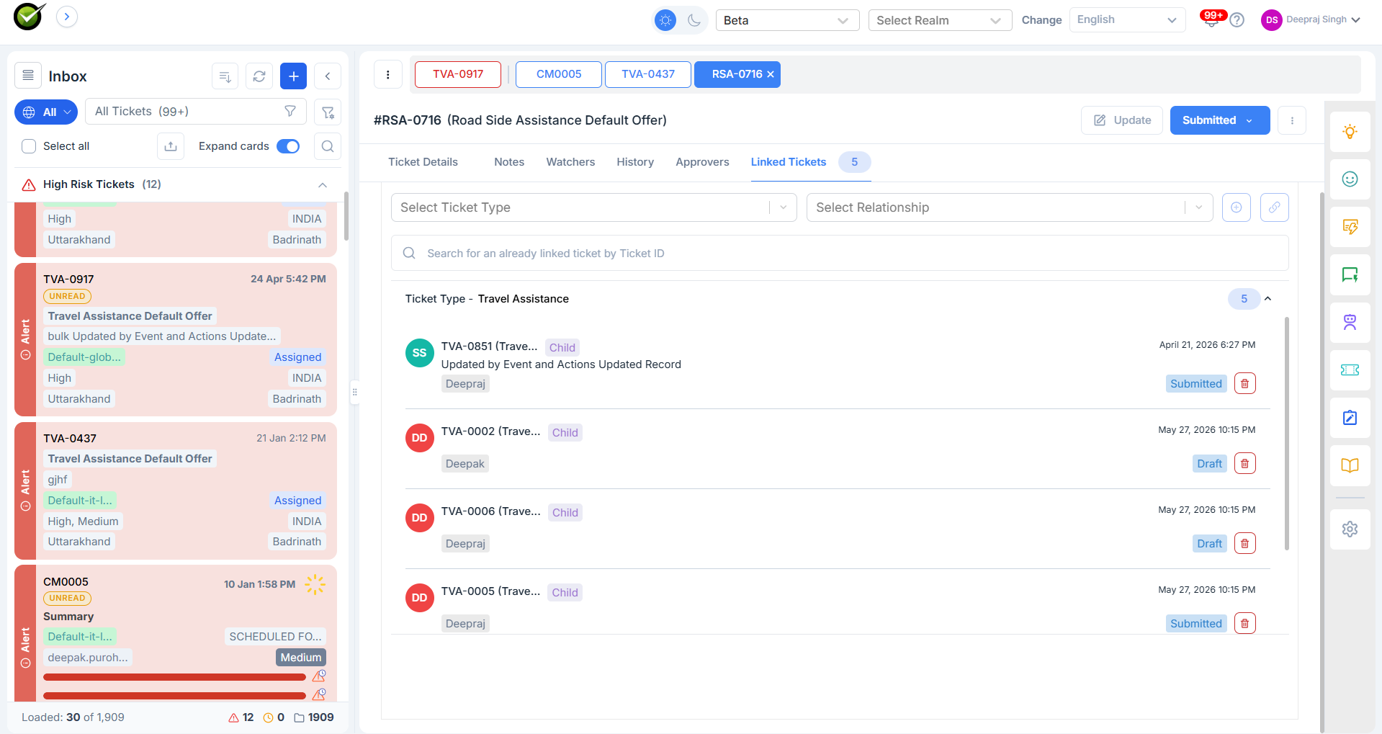Viewport: 1382px width, 734px height.
Task: Collapse the inbox panel arrow
Action: pos(328,76)
